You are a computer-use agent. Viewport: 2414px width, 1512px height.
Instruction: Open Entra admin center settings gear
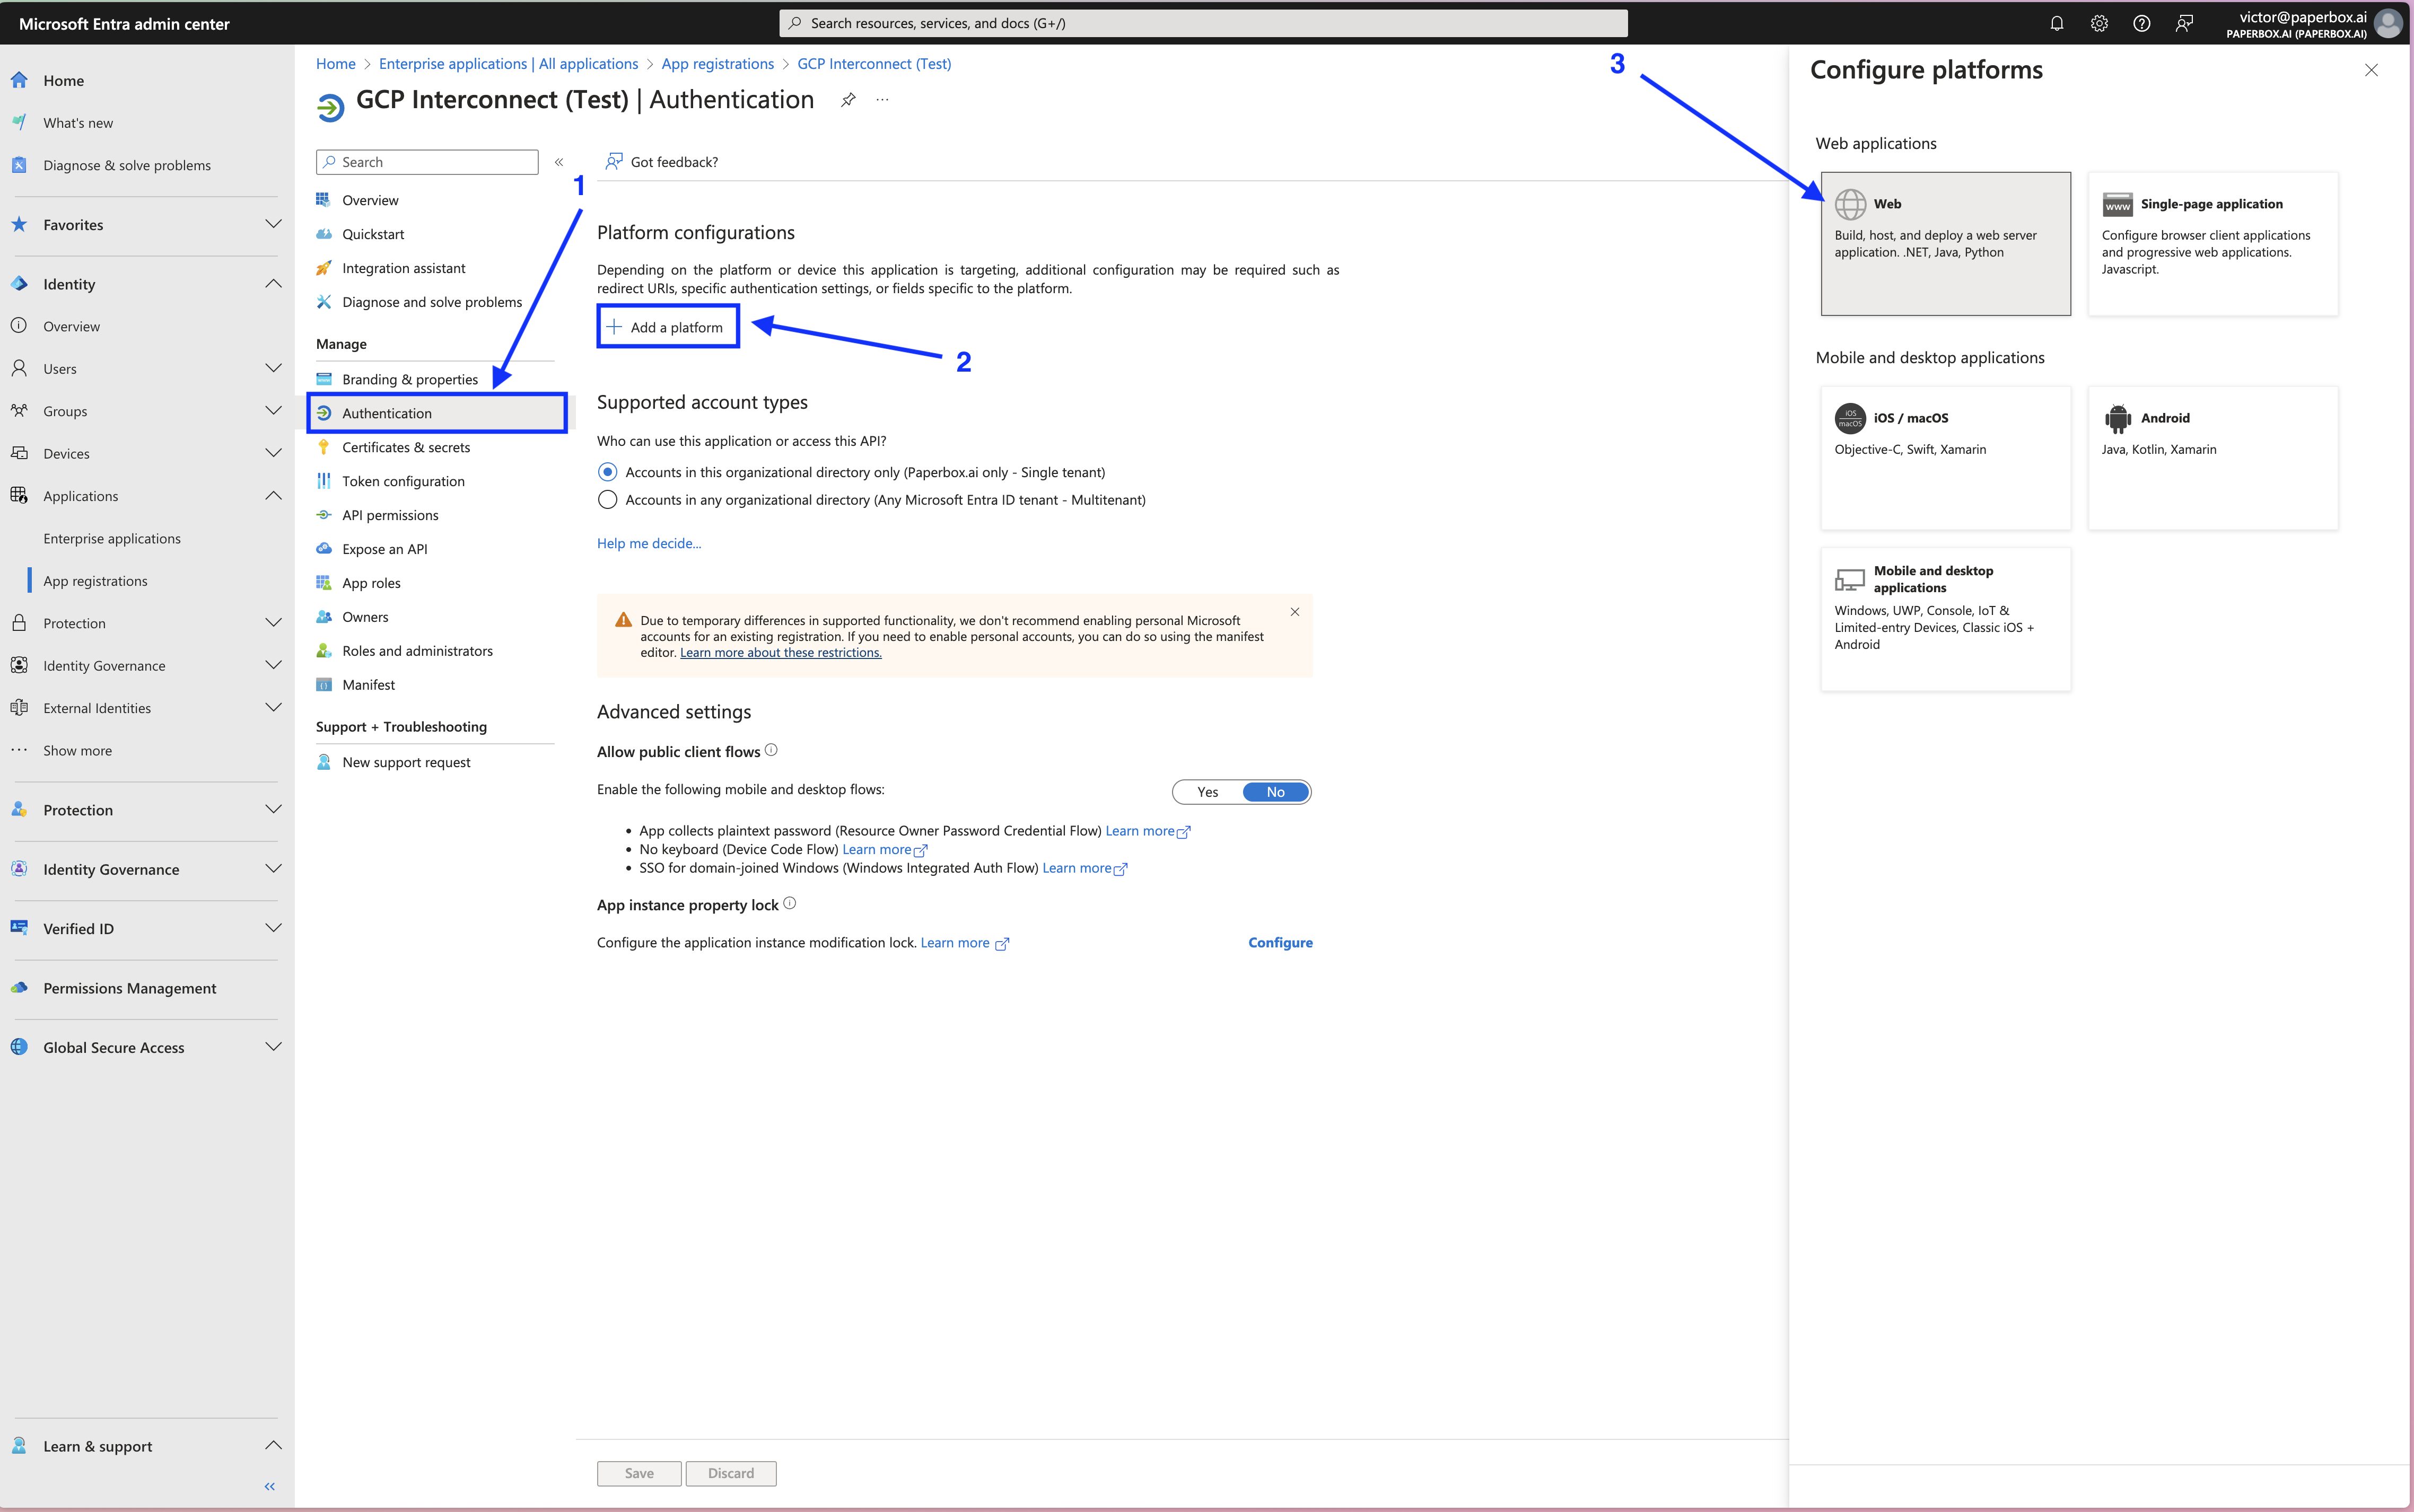coord(2099,22)
